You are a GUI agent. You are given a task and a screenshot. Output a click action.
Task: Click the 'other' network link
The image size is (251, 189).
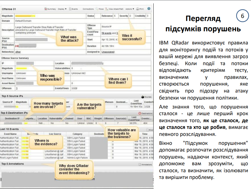[x=18, y=52]
